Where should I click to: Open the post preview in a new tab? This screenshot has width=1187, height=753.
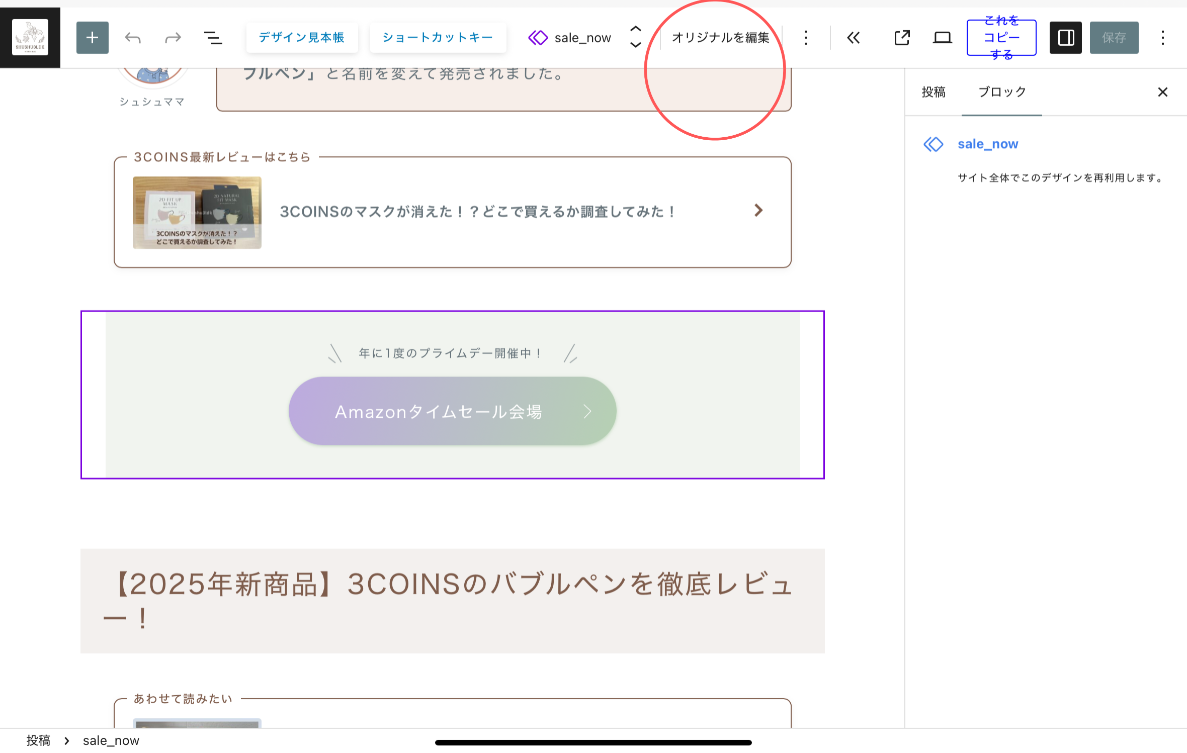coord(902,38)
